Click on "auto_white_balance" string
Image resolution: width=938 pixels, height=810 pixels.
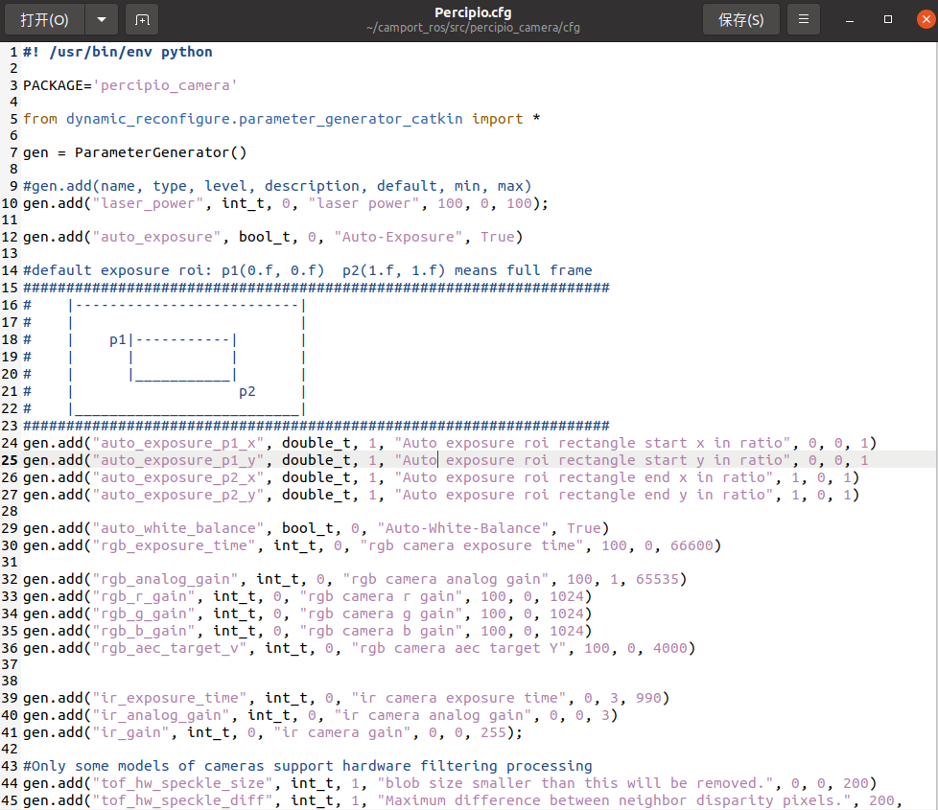178,528
